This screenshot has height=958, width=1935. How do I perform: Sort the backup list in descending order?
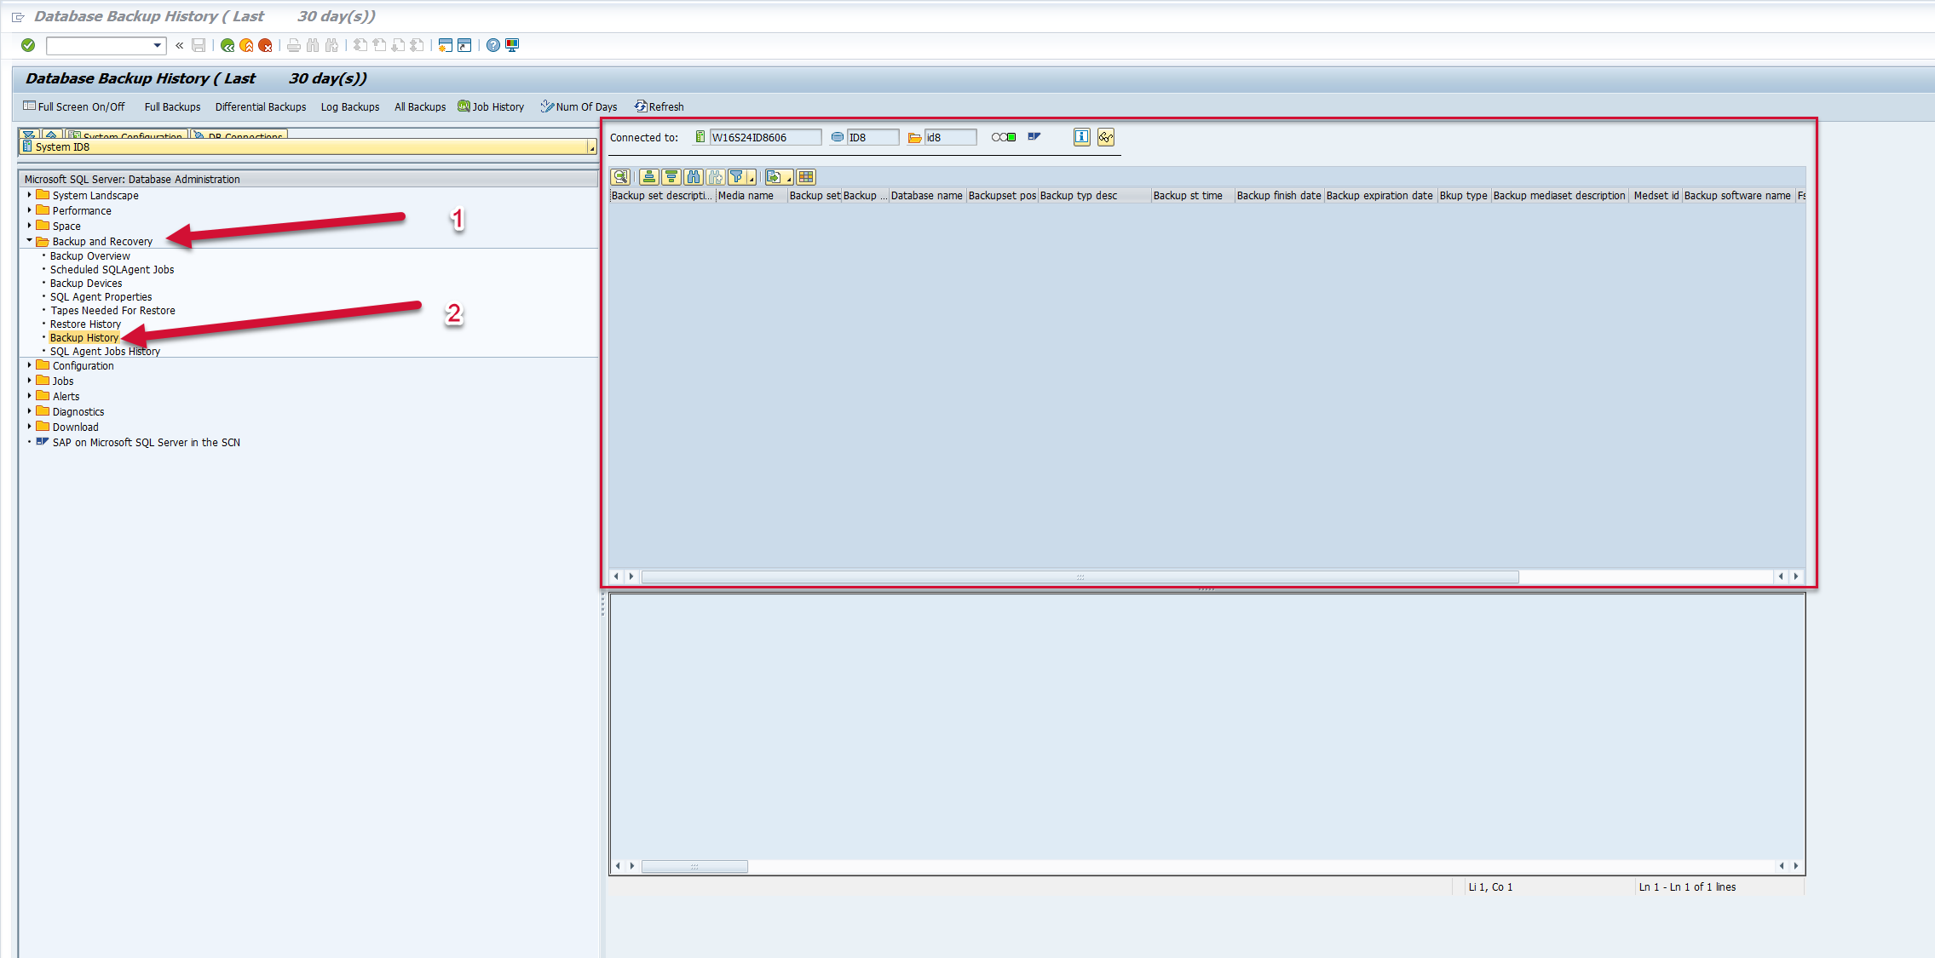(671, 177)
